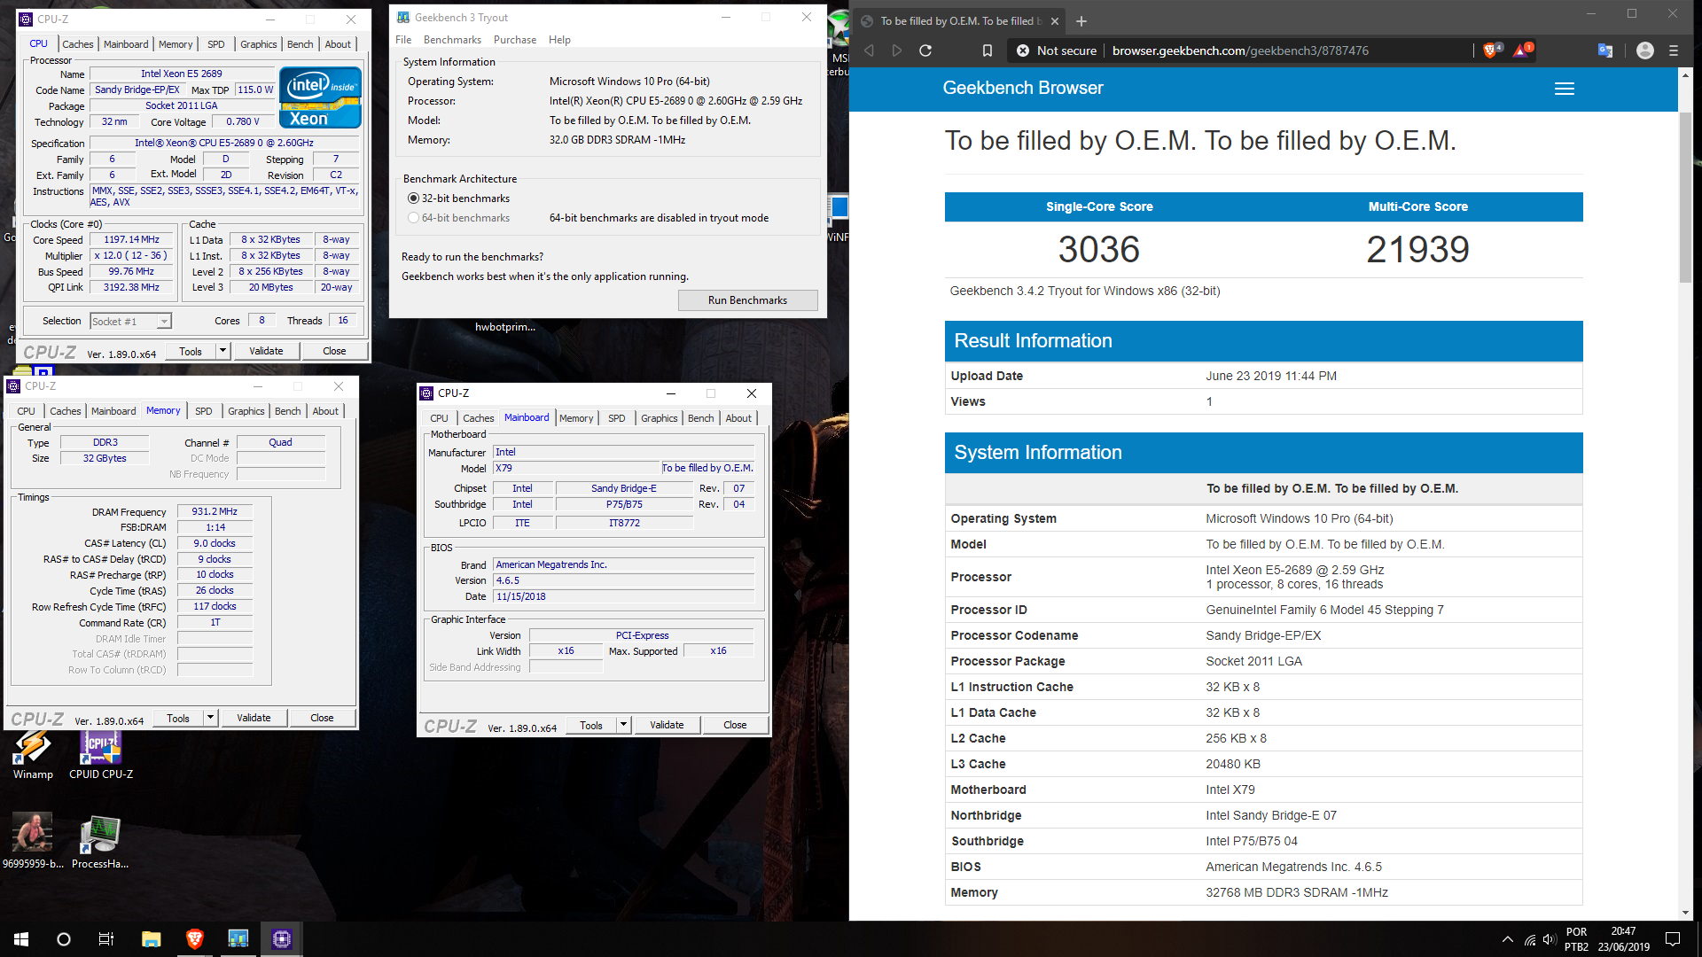This screenshot has height=957, width=1702.
Task: Click the volume speaker tray icon
Action: (x=1549, y=939)
